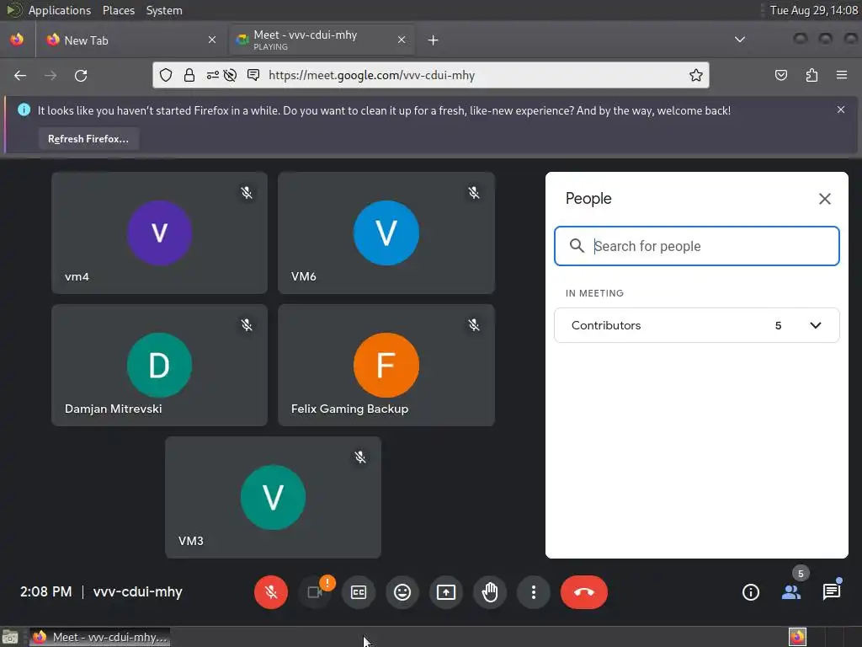Bookmark this page with star icon

[696, 75]
